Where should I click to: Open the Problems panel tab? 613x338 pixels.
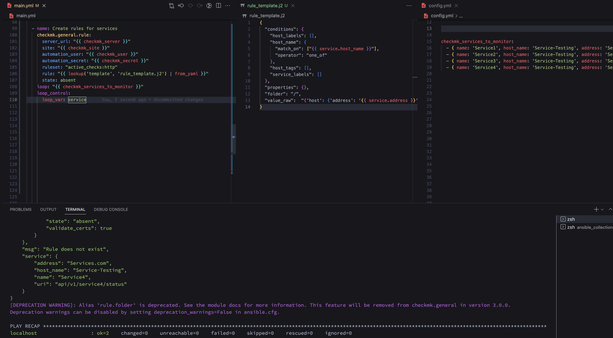21,209
